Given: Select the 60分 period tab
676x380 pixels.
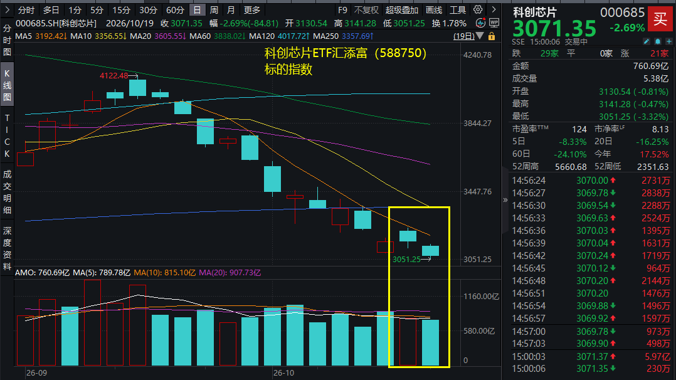Looking at the screenshot, I should [x=175, y=10].
